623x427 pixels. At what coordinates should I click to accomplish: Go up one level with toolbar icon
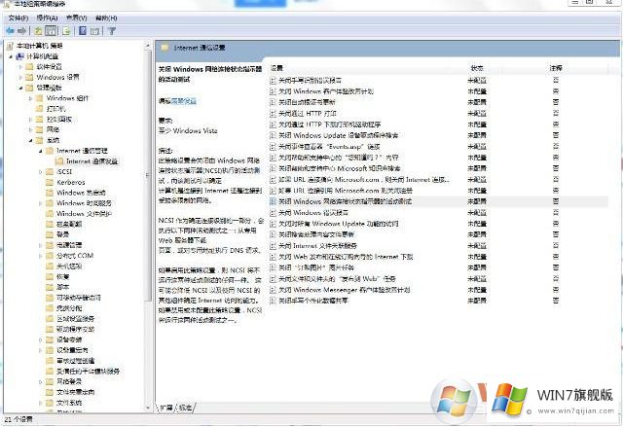(x=38, y=31)
